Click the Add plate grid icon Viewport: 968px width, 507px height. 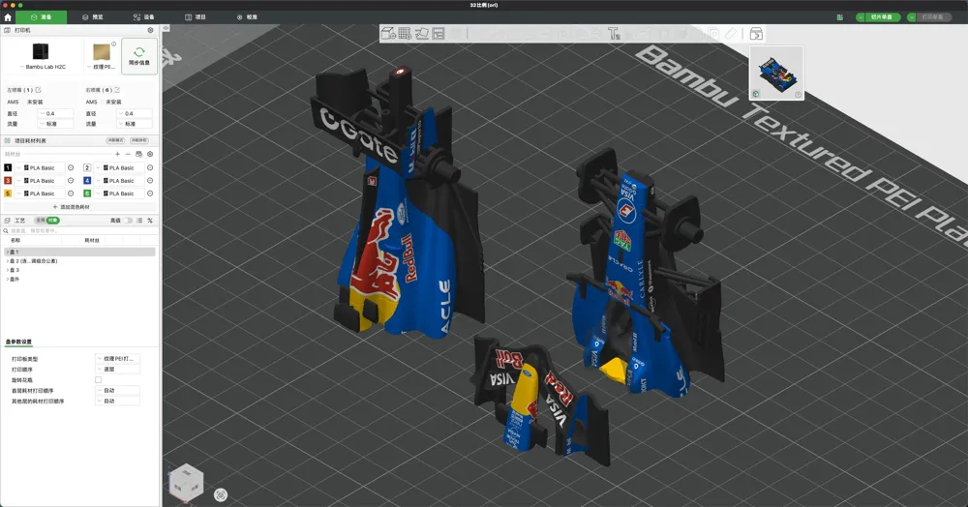pyautogui.click(x=405, y=33)
